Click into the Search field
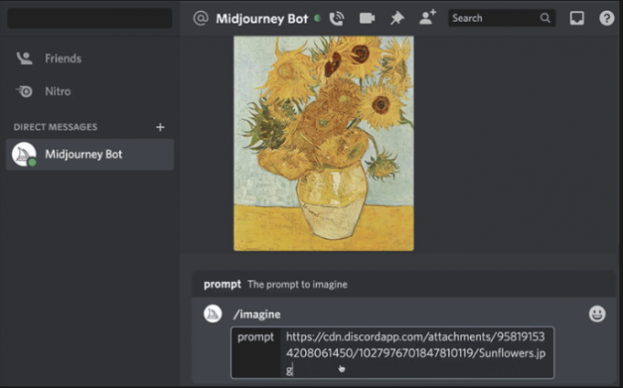The width and height of the screenshot is (623, 388). coord(501,18)
